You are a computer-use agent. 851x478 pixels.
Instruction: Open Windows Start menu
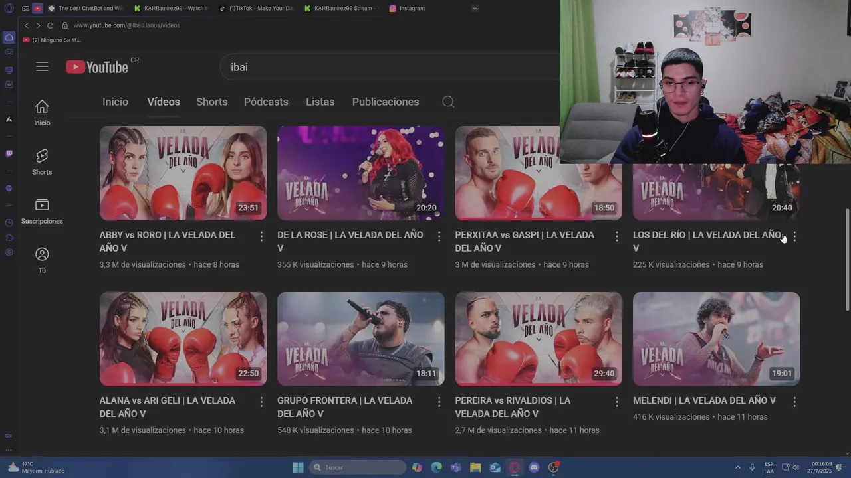point(298,467)
